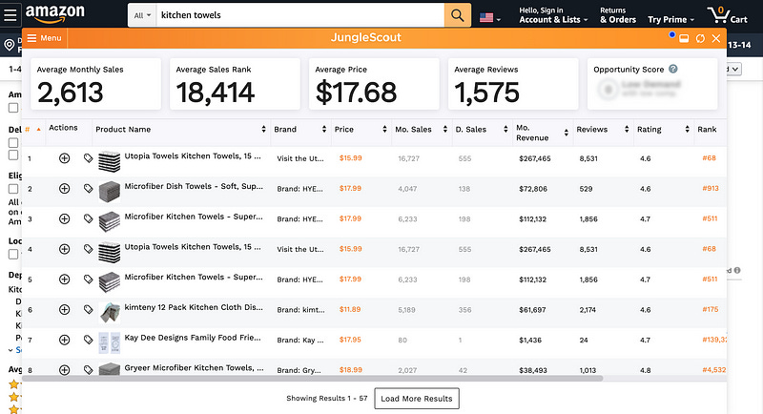Click kimteny product thumbnail
Screen dimensions: 763x414
[x=110, y=312]
